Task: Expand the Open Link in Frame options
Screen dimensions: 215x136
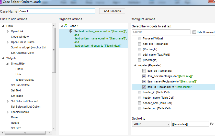Action: coord(8,42)
